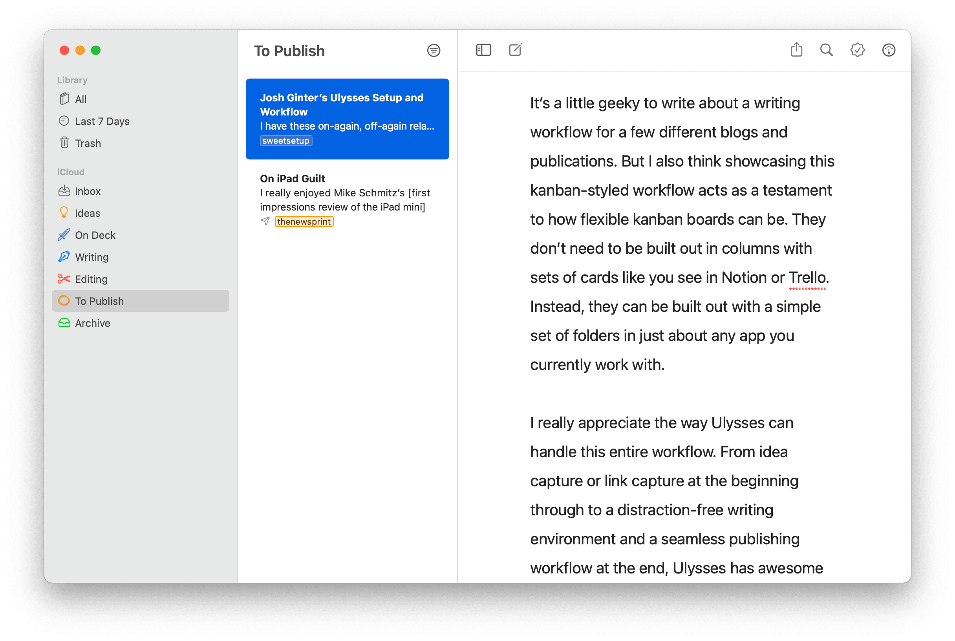
Task: Create a new sheet with compose icon
Action: pos(515,50)
